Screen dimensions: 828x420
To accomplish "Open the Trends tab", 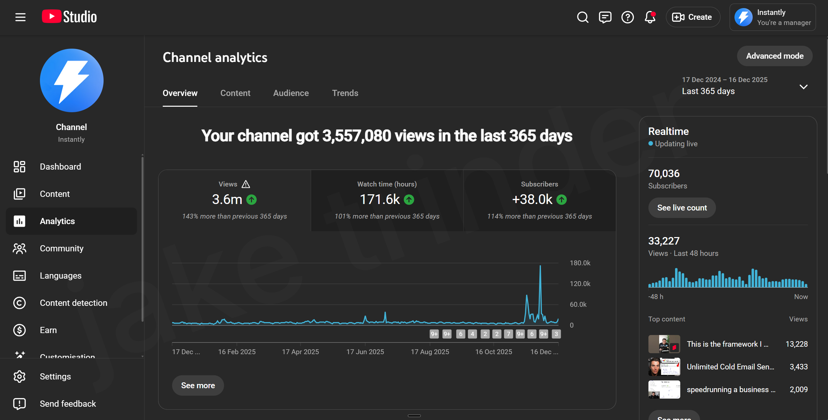I will pyautogui.click(x=345, y=93).
